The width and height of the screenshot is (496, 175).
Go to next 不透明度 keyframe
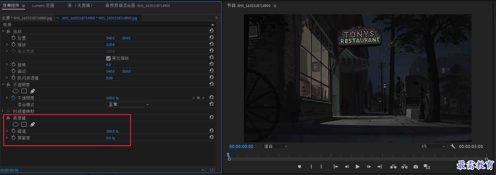point(203,98)
